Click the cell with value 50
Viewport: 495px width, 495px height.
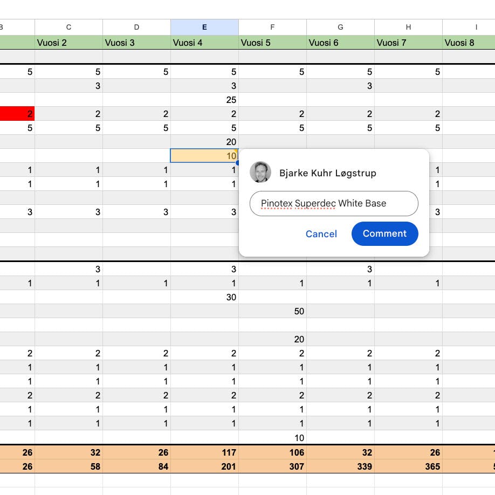click(272, 311)
